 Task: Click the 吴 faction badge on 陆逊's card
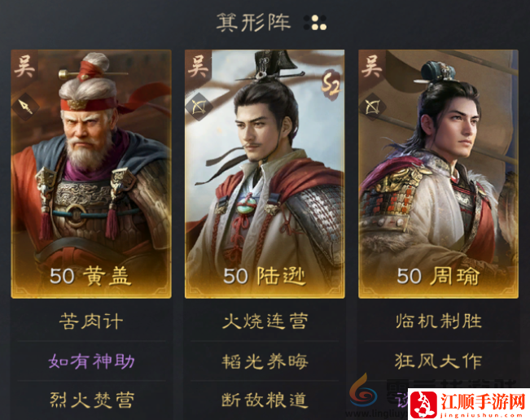[x=198, y=66]
